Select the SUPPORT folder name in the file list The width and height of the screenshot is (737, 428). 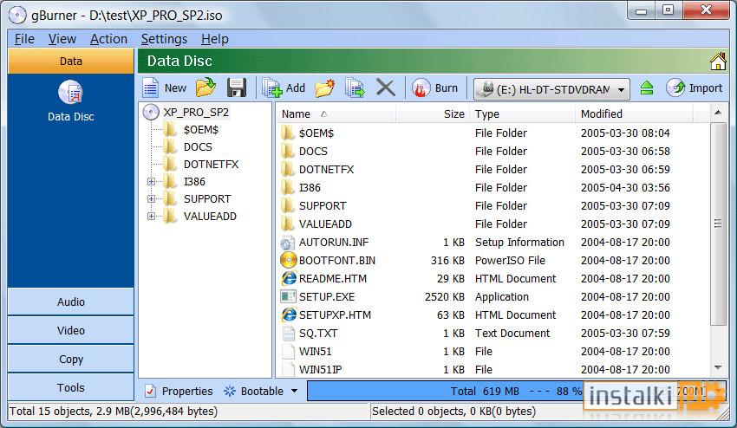323,206
